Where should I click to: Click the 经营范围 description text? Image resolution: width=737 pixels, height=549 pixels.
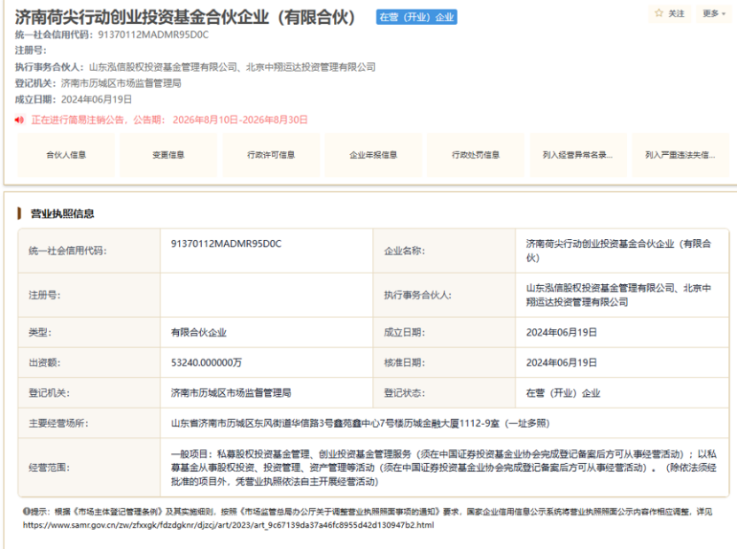pyautogui.click(x=444, y=468)
